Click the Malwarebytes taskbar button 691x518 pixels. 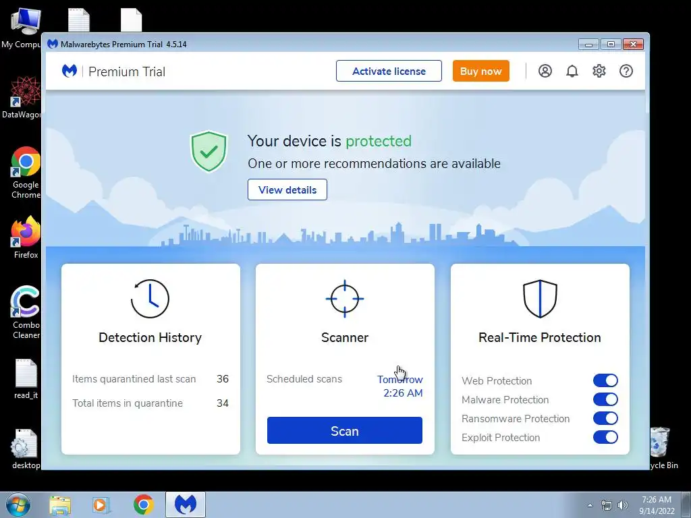(186, 505)
